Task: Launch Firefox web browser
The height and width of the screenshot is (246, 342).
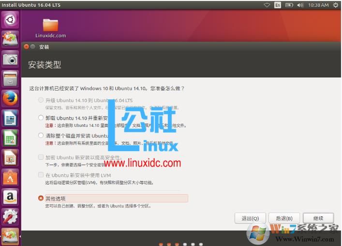Action: tap(10, 98)
